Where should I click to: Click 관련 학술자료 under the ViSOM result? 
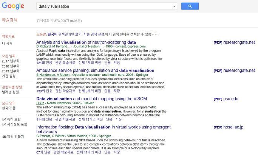tap(65, 119)
